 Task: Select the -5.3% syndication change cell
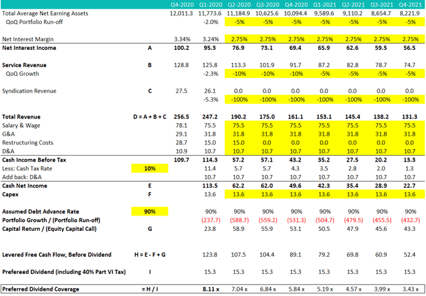tap(211, 100)
